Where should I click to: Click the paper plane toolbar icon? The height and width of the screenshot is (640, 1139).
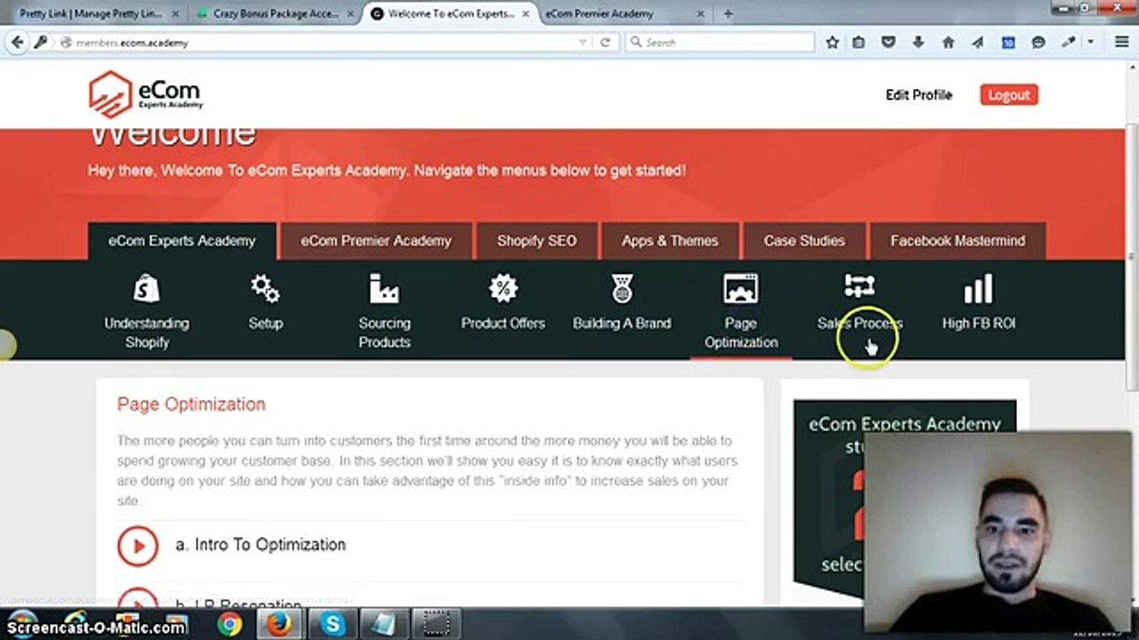tap(978, 42)
